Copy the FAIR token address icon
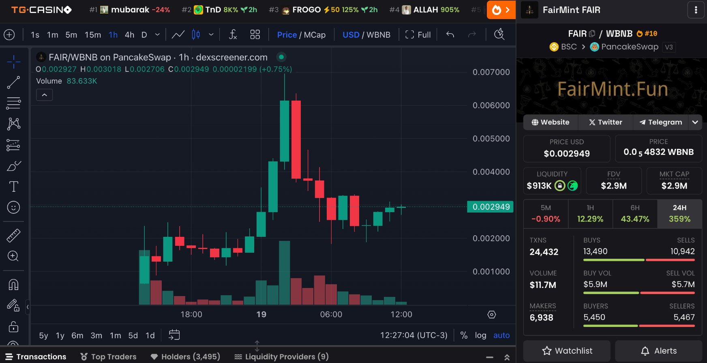Viewport: 707px width, 363px height. coord(592,34)
